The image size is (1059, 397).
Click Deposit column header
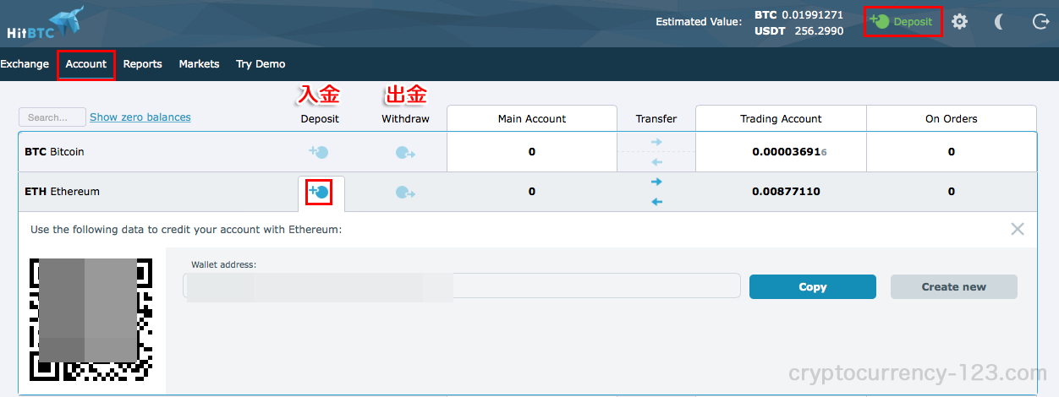320,119
